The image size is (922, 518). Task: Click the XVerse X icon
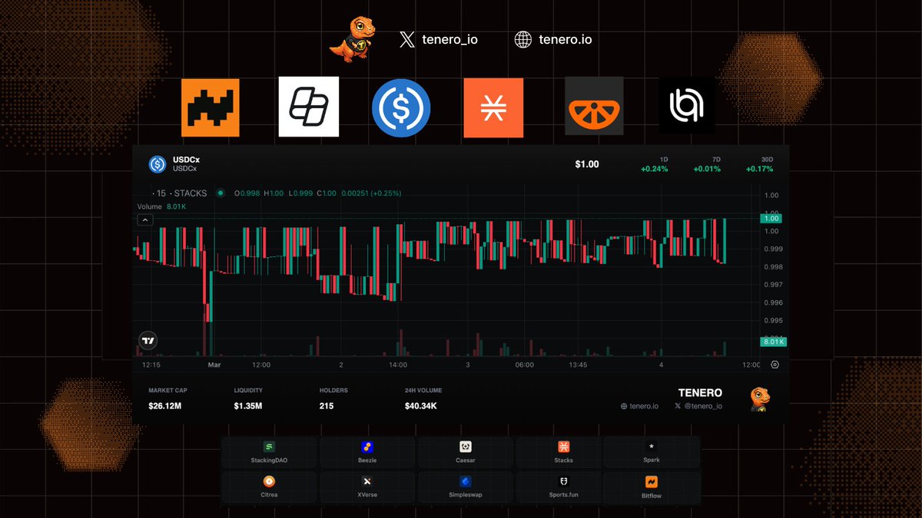click(366, 481)
